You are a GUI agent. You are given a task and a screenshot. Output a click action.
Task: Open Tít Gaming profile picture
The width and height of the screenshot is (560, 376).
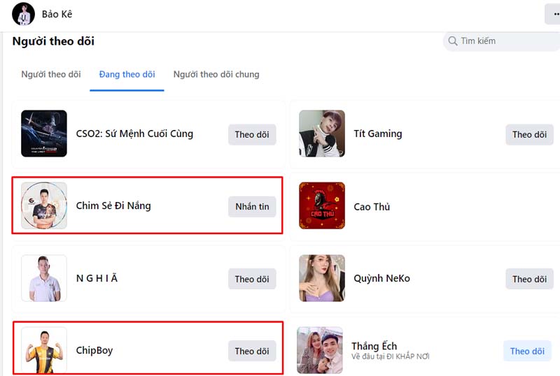tap(322, 133)
